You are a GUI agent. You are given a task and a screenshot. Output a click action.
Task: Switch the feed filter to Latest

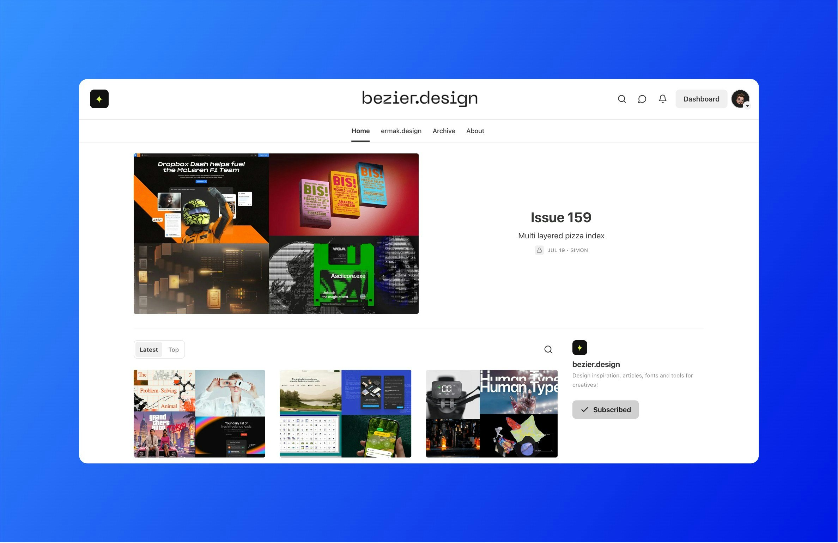148,349
